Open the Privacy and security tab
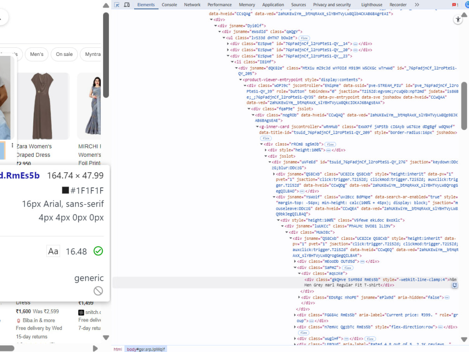The width and height of the screenshot is (469, 352). coord(332,5)
